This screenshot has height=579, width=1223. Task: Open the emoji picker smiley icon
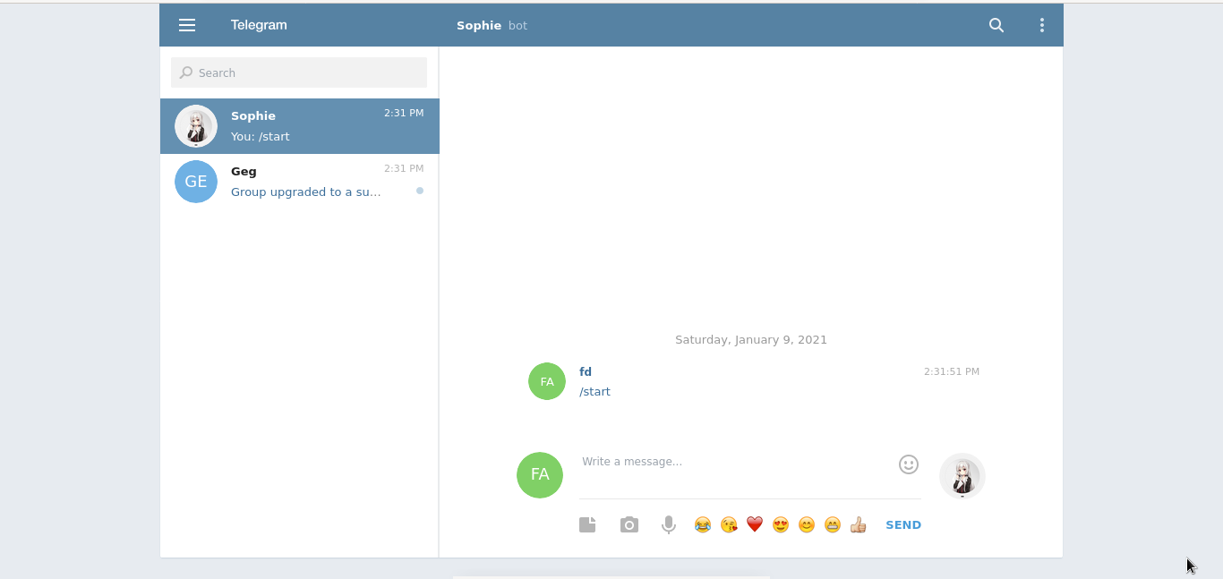[909, 464]
